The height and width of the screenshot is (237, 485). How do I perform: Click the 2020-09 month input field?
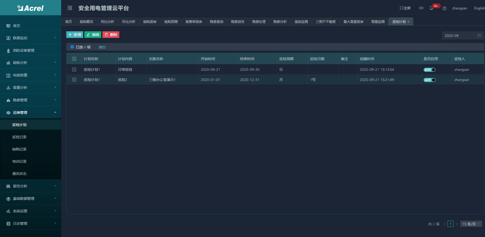(x=459, y=36)
